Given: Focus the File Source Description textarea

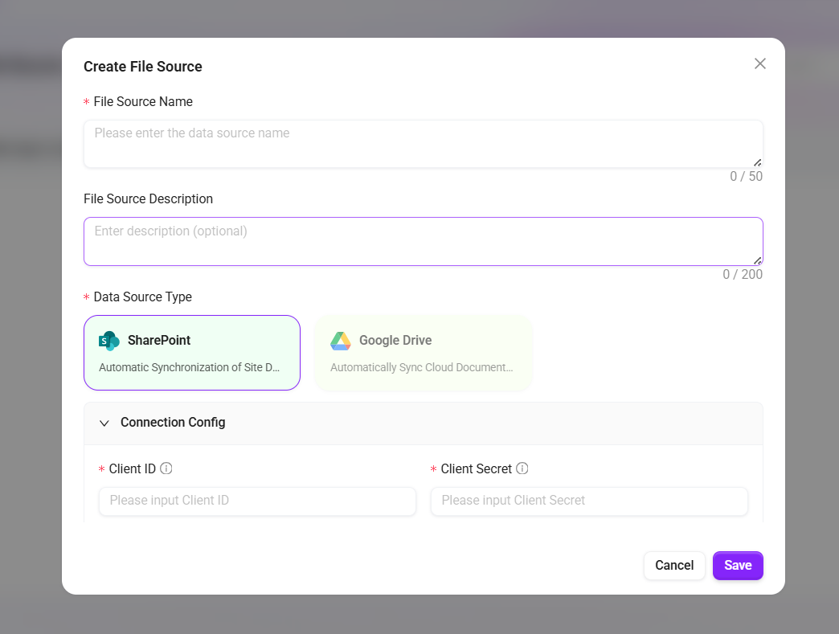Looking at the screenshot, I should pyautogui.click(x=424, y=241).
